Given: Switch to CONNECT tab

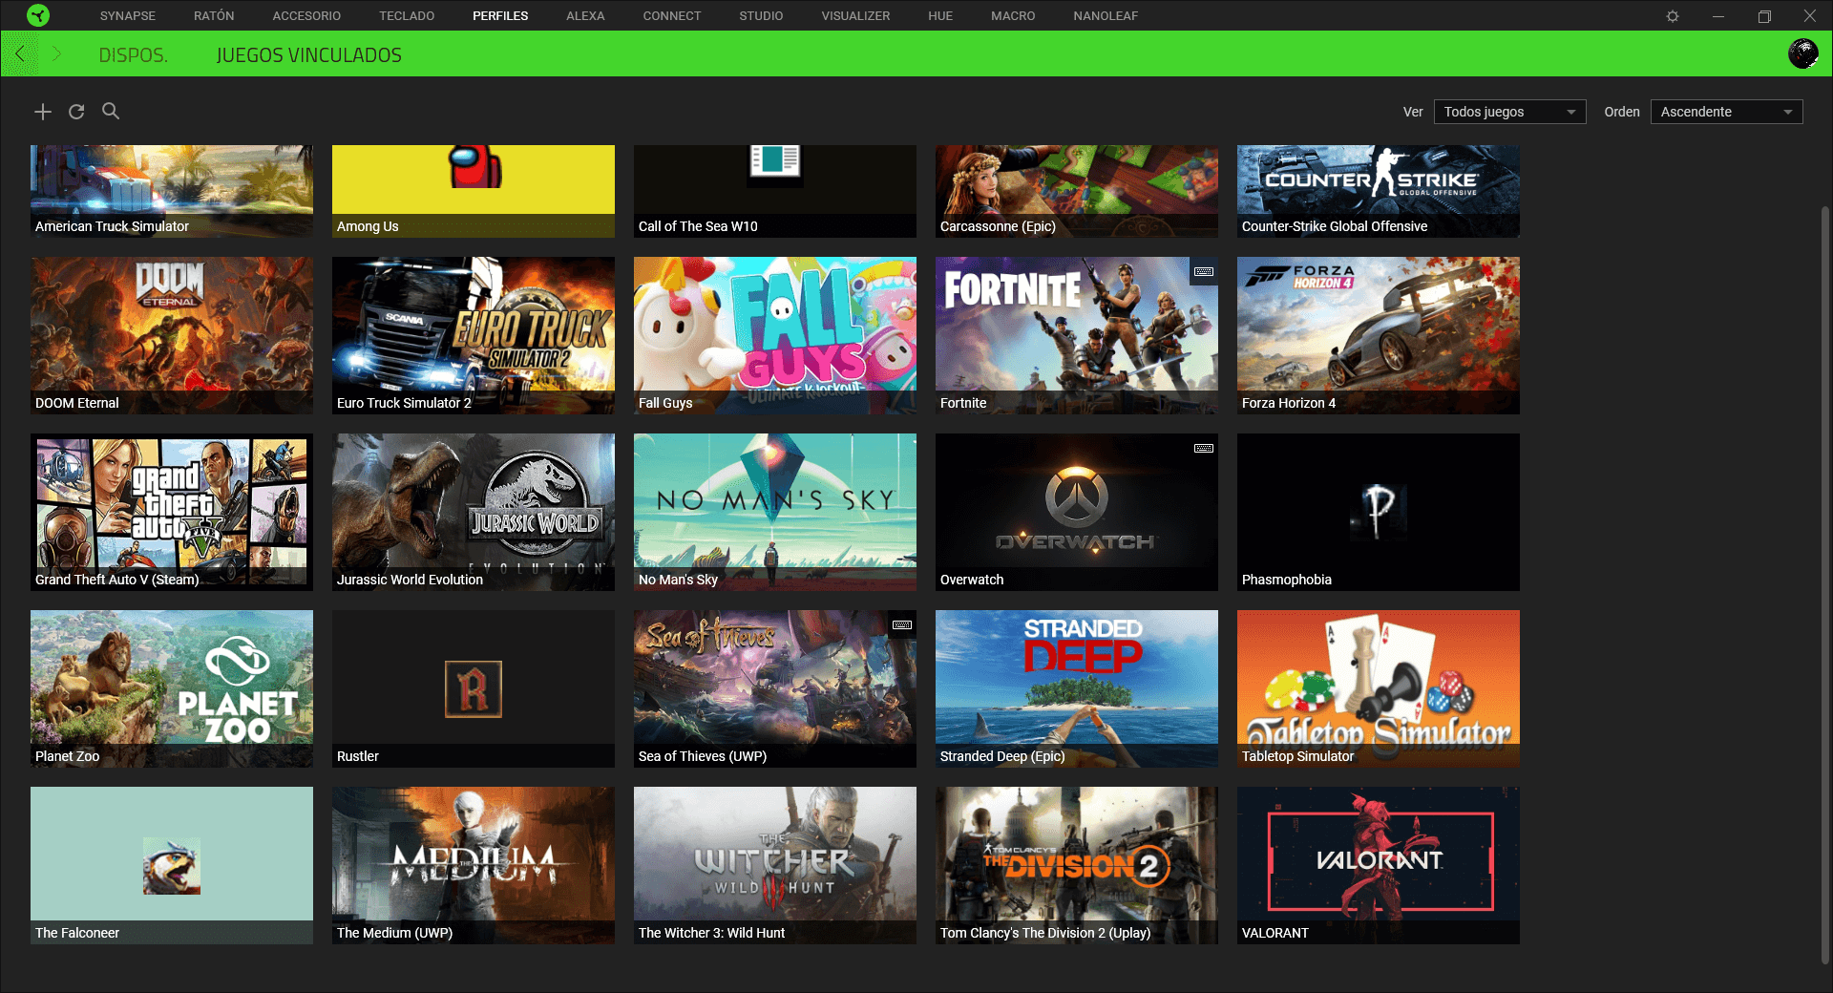Looking at the screenshot, I should coord(672,16).
